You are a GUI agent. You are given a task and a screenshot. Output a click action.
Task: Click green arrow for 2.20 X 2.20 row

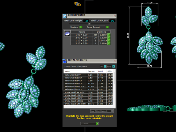[109, 44]
